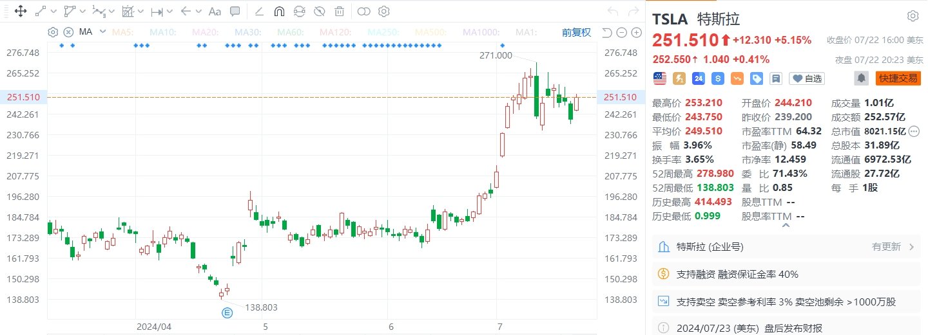Toggle MA250 moving average line
928x335 pixels.
point(383,32)
